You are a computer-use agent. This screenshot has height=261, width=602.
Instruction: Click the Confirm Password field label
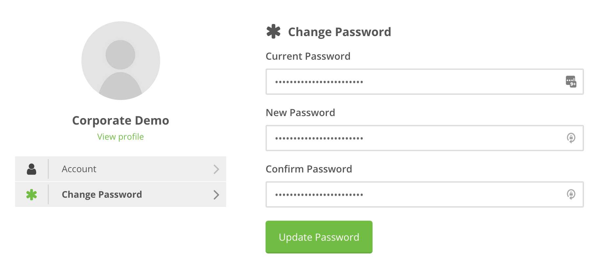(309, 169)
